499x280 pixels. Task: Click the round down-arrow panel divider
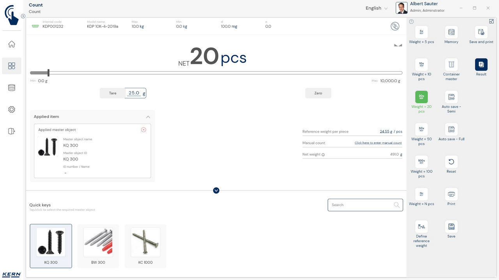[x=216, y=191]
